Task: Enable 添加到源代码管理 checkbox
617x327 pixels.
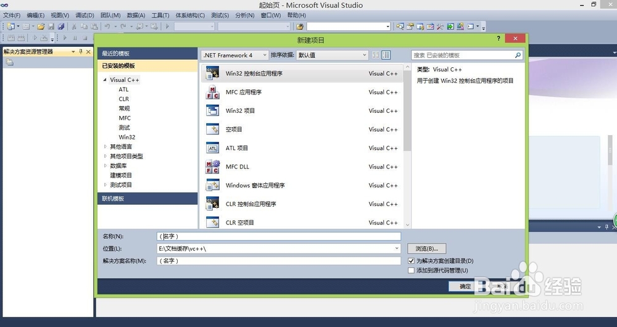Action: 411,270
